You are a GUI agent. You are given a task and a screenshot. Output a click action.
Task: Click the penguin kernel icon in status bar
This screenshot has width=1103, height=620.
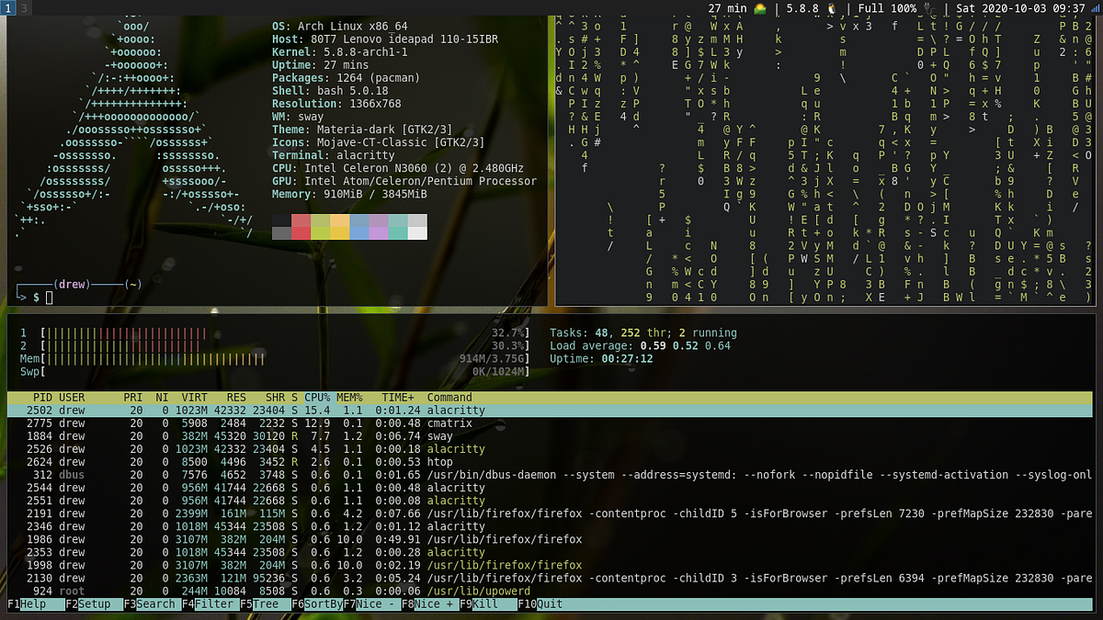[832, 8]
